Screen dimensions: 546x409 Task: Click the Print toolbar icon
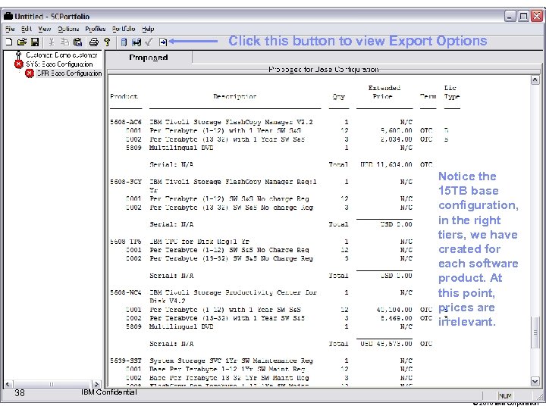(94, 42)
